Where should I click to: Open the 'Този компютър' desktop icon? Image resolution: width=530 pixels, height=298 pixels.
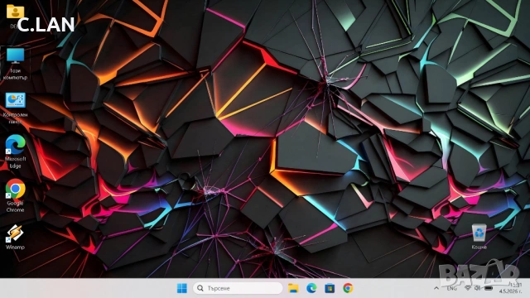point(15,64)
